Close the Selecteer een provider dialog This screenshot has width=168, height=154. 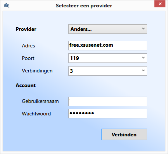[x=160, y=4]
